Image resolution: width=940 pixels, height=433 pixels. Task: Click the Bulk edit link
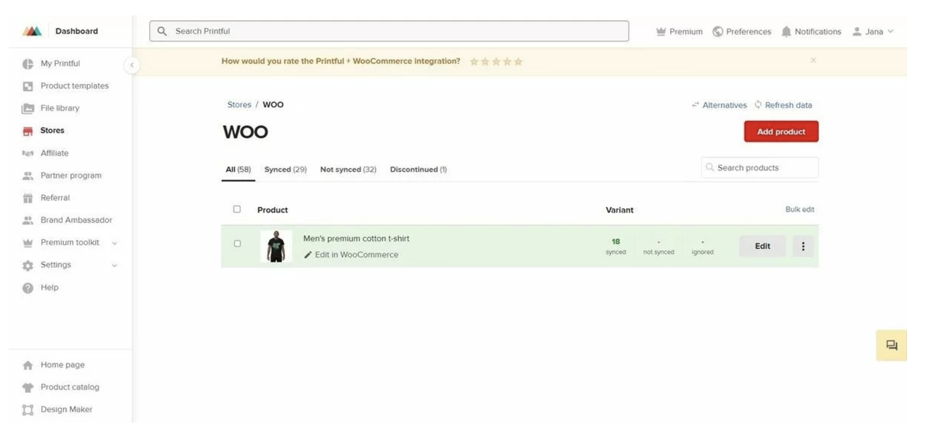tap(800, 209)
